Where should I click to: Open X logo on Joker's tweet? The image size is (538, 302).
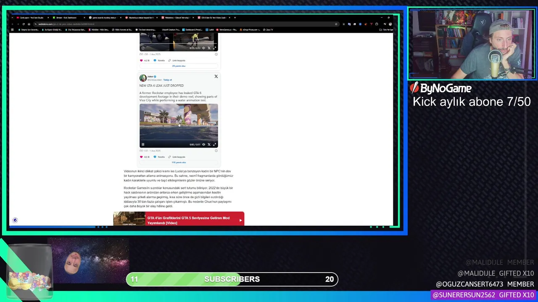coord(216,76)
